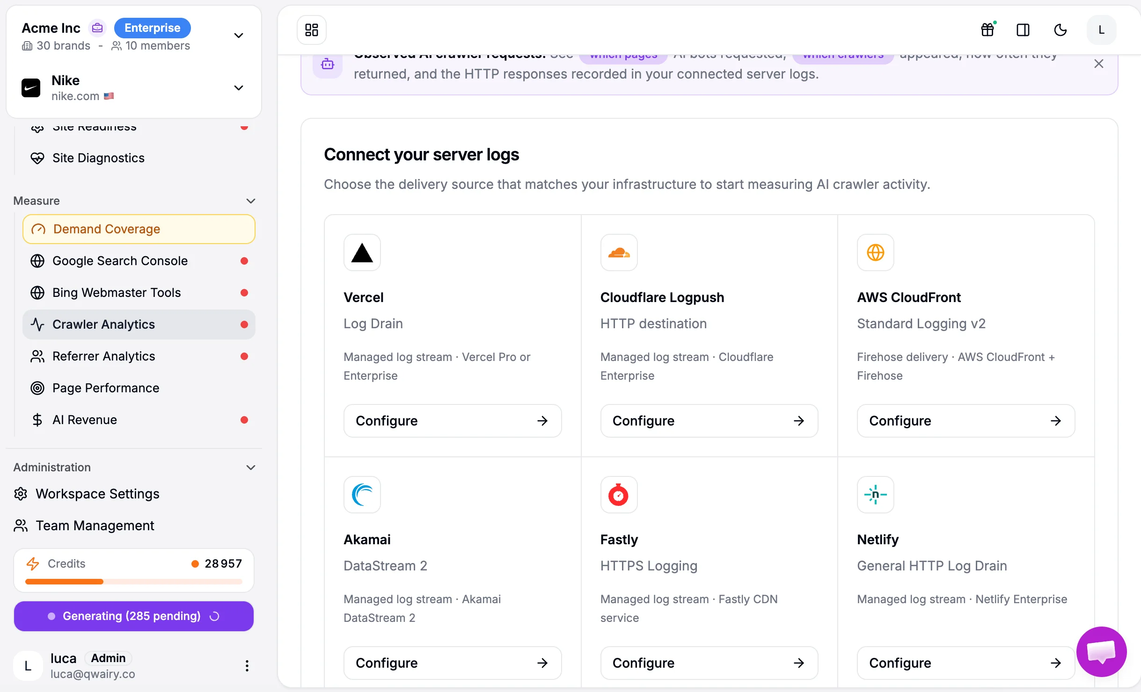Click the Vercel triangle logo

[362, 252]
